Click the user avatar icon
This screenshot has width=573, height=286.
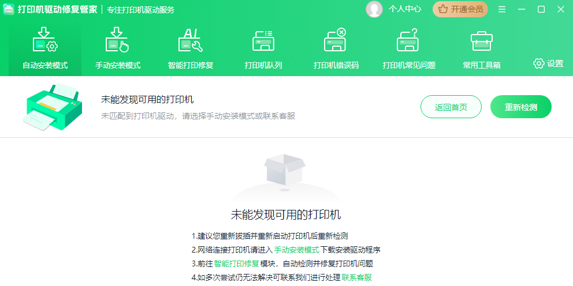pyautogui.click(x=374, y=9)
